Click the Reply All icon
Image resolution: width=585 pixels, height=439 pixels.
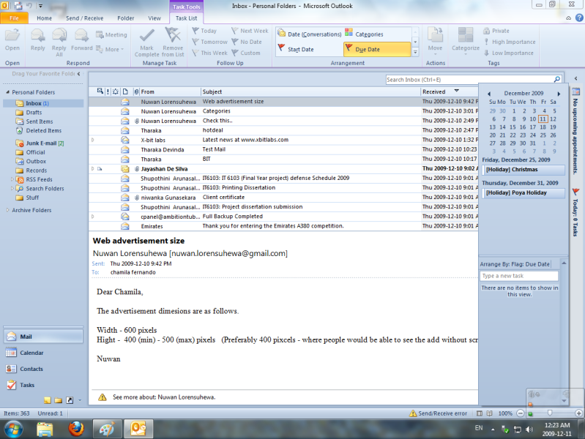[x=59, y=36]
